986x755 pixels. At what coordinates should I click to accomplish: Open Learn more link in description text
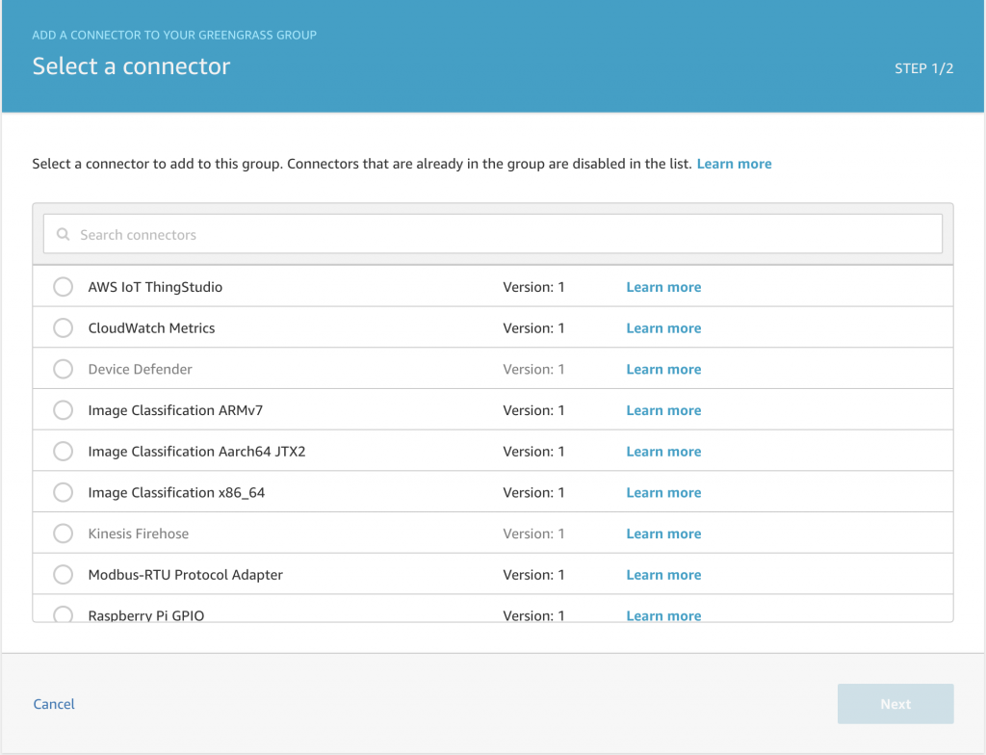[x=734, y=164]
